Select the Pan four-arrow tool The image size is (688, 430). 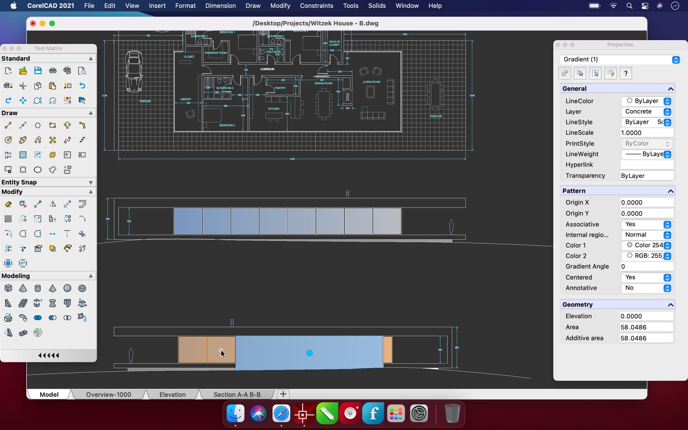point(23,100)
